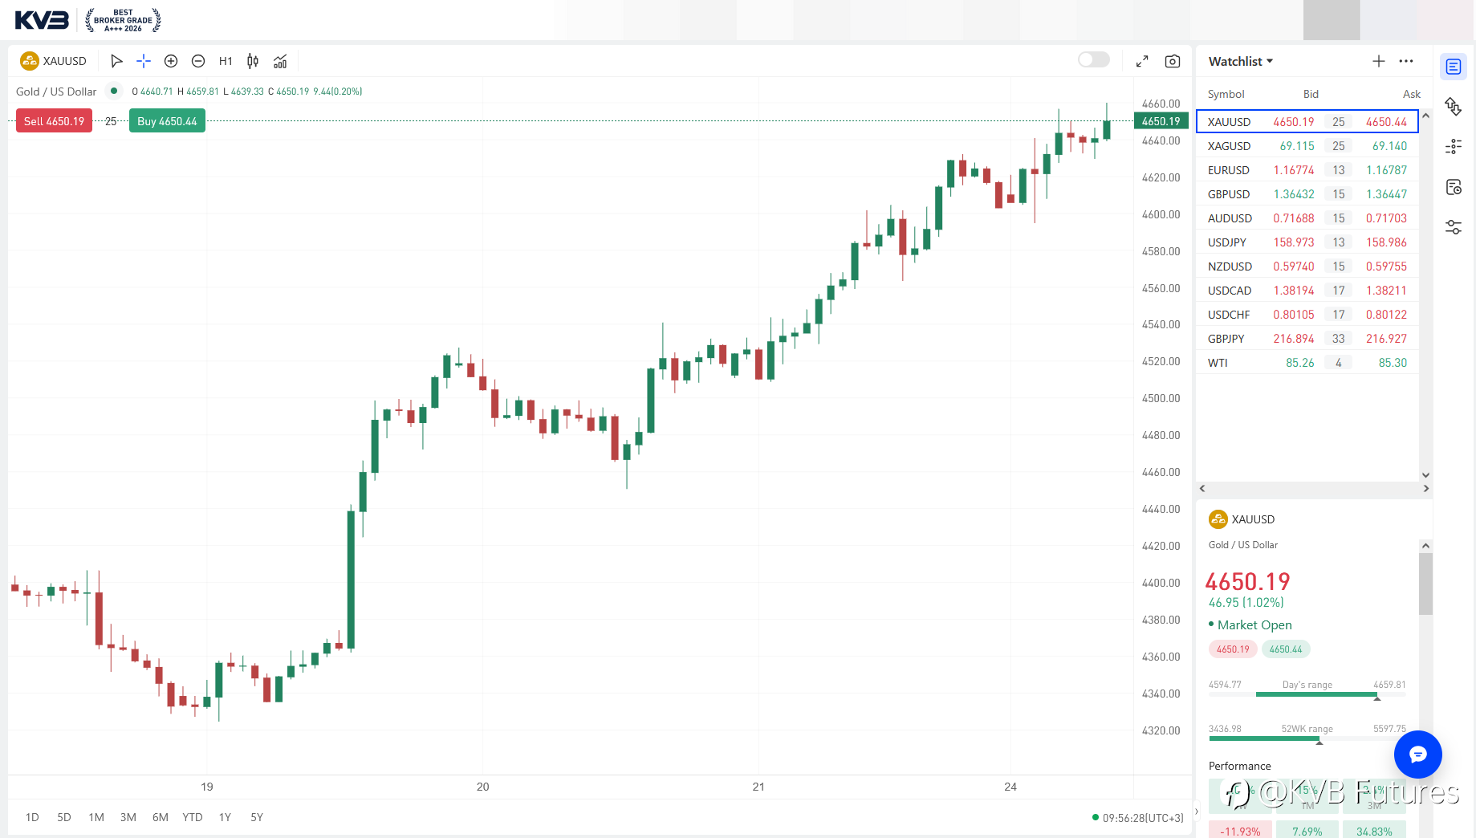The height and width of the screenshot is (838, 1476).
Task: Open the candlestick chart type icon
Action: point(253,61)
